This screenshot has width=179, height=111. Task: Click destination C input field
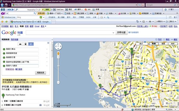click(x=22, y=57)
